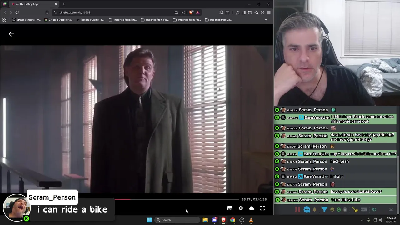Close The Cutting Edge tab
The height and width of the screenshot is (225, 400).
click(56, 4)
